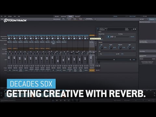Open the Preset Default dropdown
This screenshot has height=117, width=156.
coord(128,30)
